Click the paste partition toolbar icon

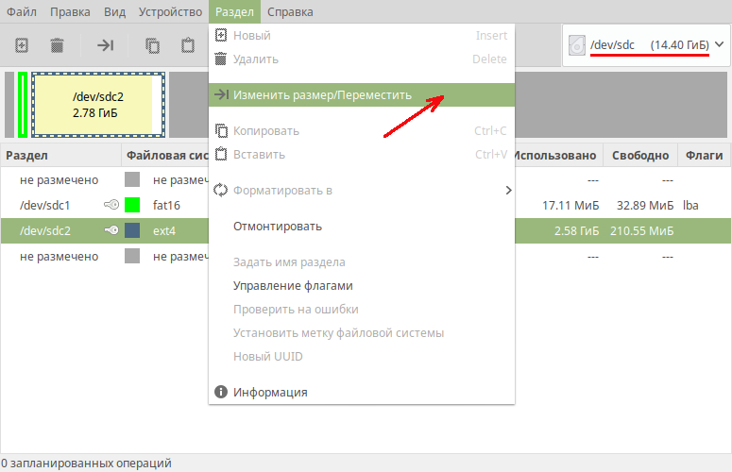188,45
